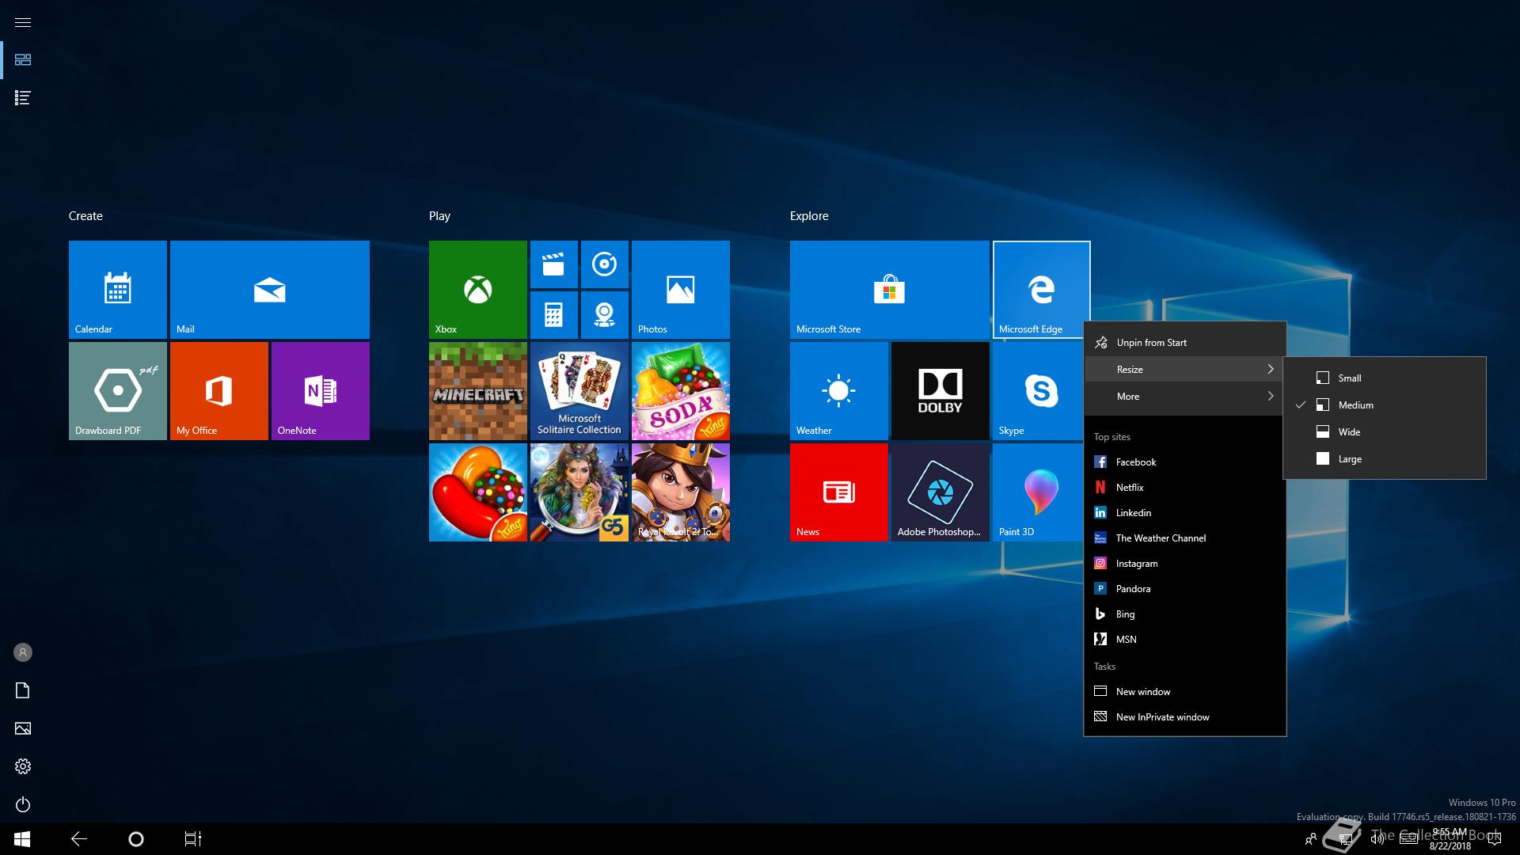
Task: Launch the Candy Crush Saga tile
Action: click(x=477, y=492)
